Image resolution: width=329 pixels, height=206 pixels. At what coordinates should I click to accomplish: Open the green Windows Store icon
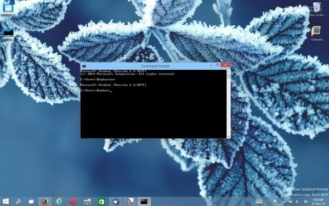click(101, 202)
